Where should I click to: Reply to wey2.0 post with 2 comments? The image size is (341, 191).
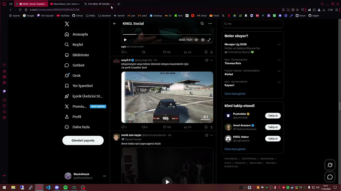point(124,127)
